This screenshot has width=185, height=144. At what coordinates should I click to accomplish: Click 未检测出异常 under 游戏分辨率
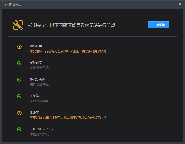(x=40, y=85)
